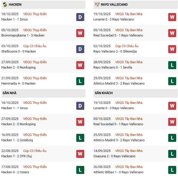The width and height of the screenshot is (178, 176).
Task: Open Cúp C3 Châu Âu link dated 02/10/2025
Action: coord(127,46)
